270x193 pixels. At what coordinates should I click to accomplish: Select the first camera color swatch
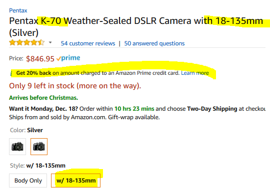pos(17,147)
